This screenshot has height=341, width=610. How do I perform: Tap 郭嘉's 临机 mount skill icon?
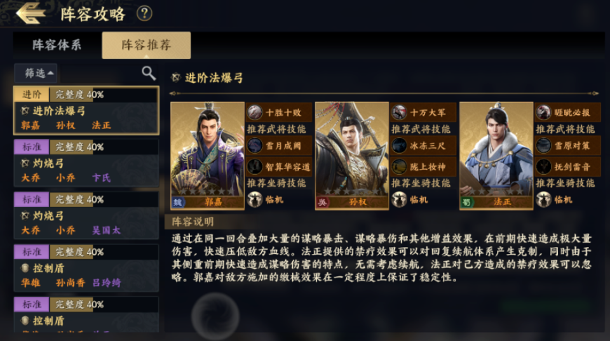(x=255, y=199)
